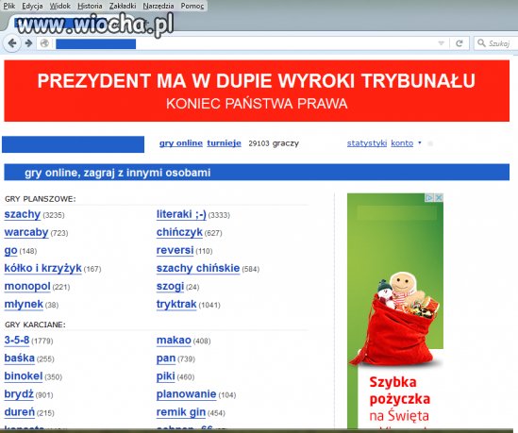Open the statystyki link
This screenshot has height=433, width=518.
click(367, 143)
